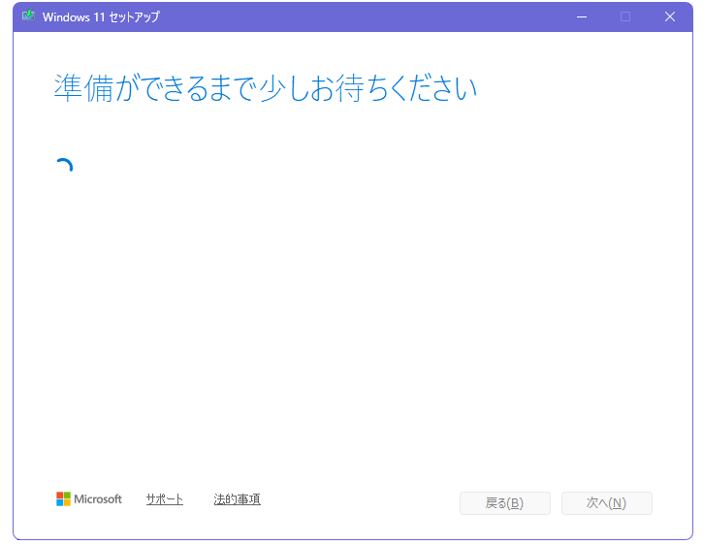Click the maximize button in the title bar
Screen dimensions: 703x545
[625, 17]
